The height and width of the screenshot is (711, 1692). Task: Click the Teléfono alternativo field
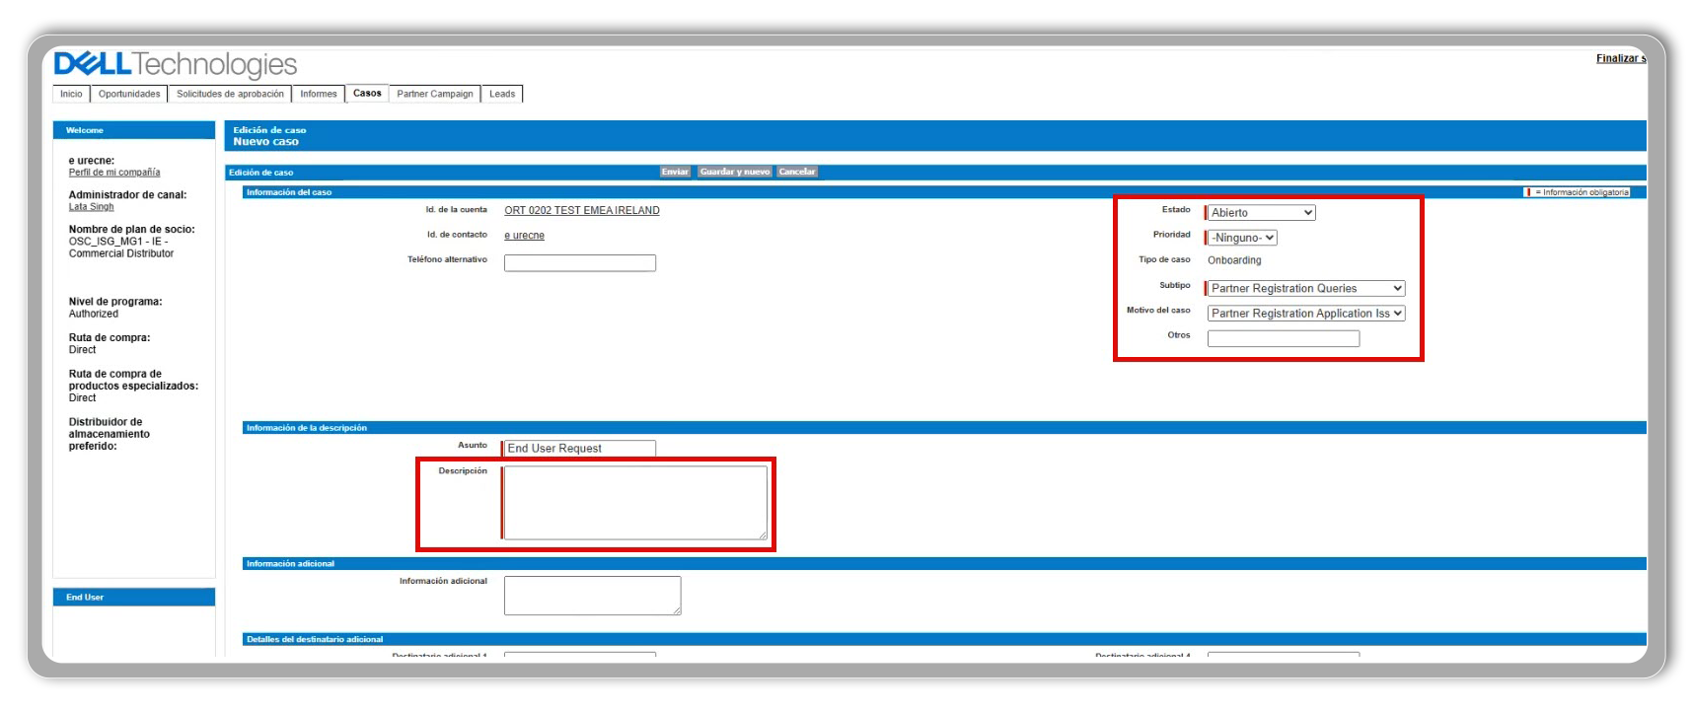click(579, 263)
